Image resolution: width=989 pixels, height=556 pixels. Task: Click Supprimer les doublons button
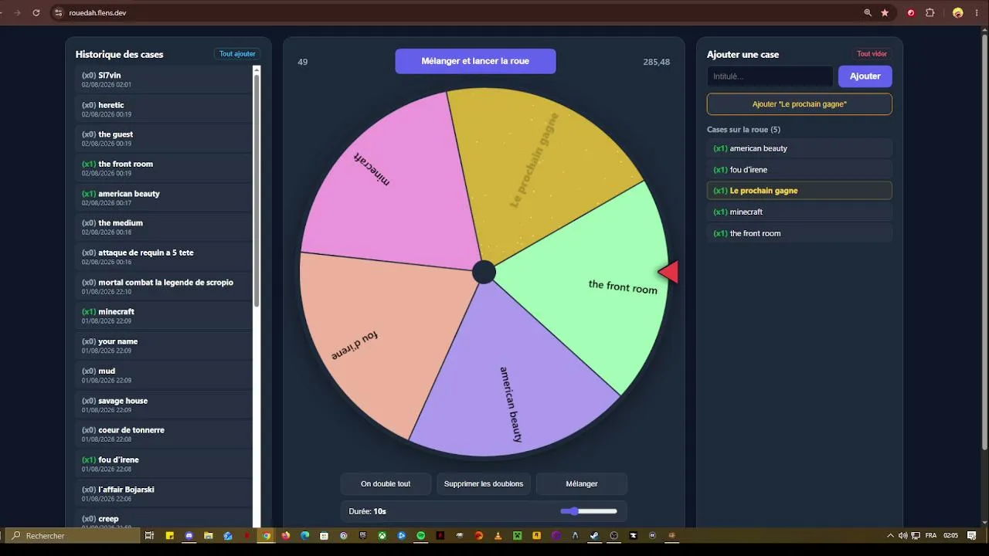484,484
